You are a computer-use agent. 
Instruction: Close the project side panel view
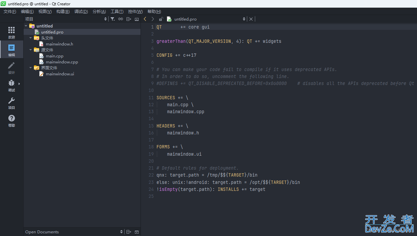(x=137, y=19)
